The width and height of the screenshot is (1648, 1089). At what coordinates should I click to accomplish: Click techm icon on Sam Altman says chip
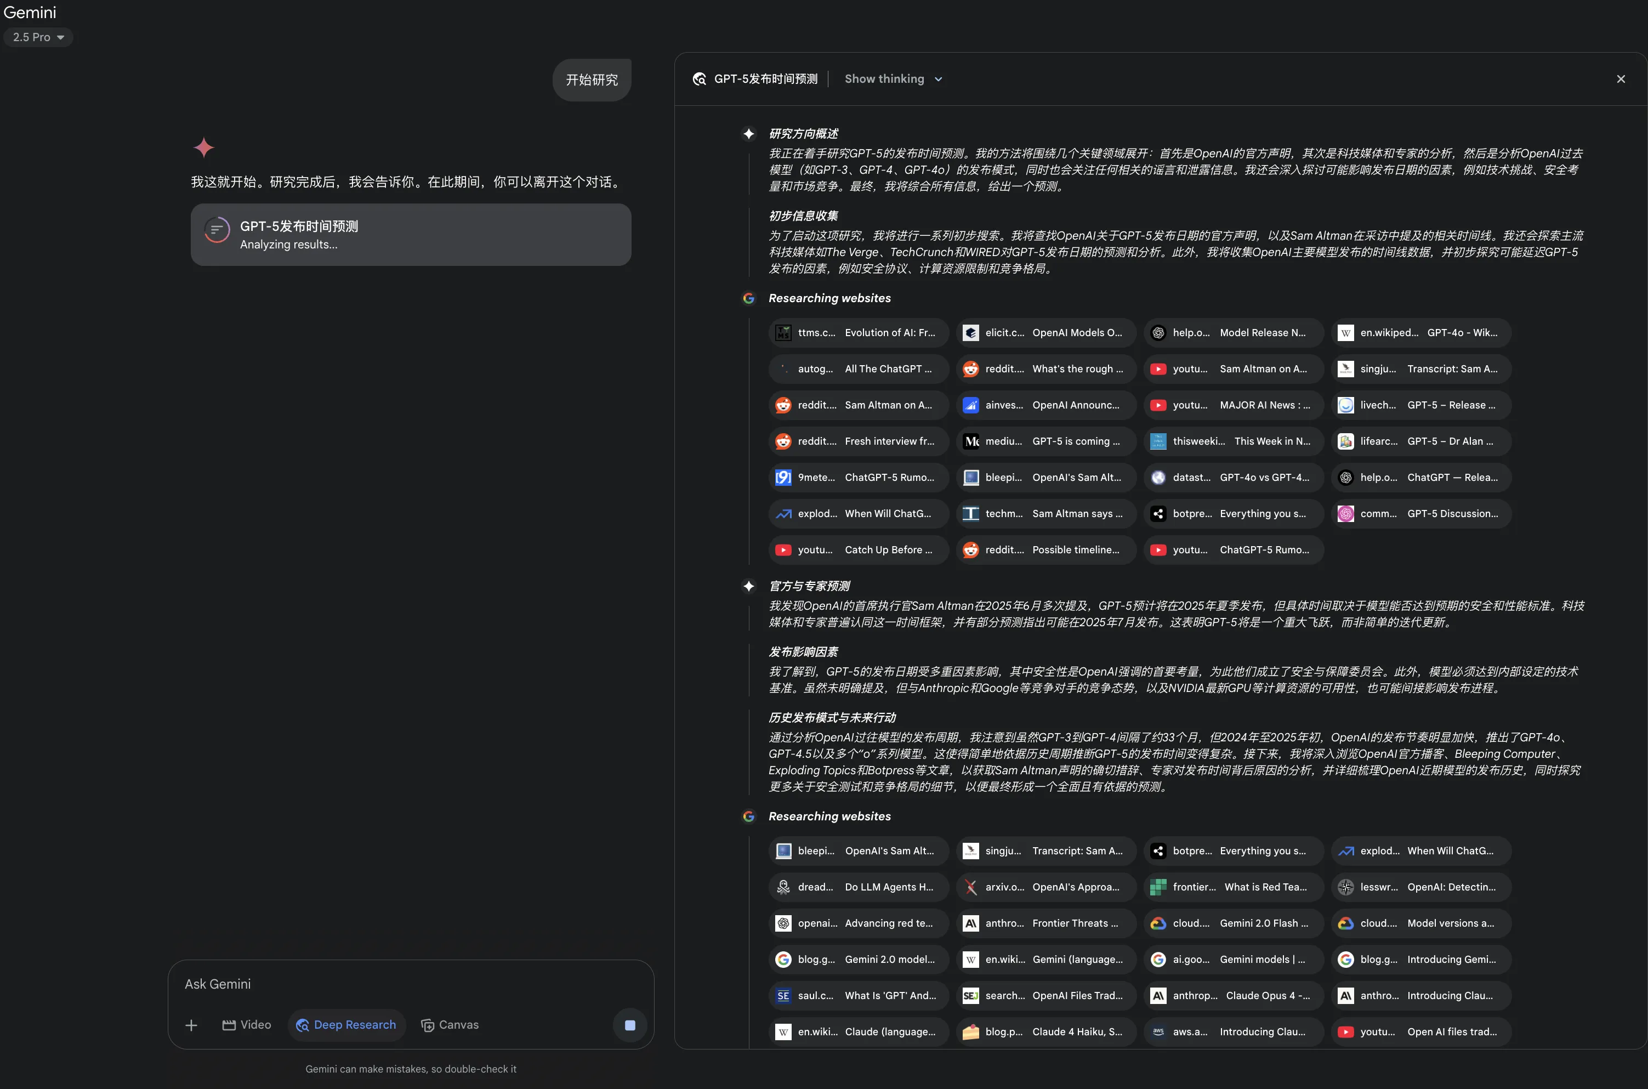(x=970, y=513)
